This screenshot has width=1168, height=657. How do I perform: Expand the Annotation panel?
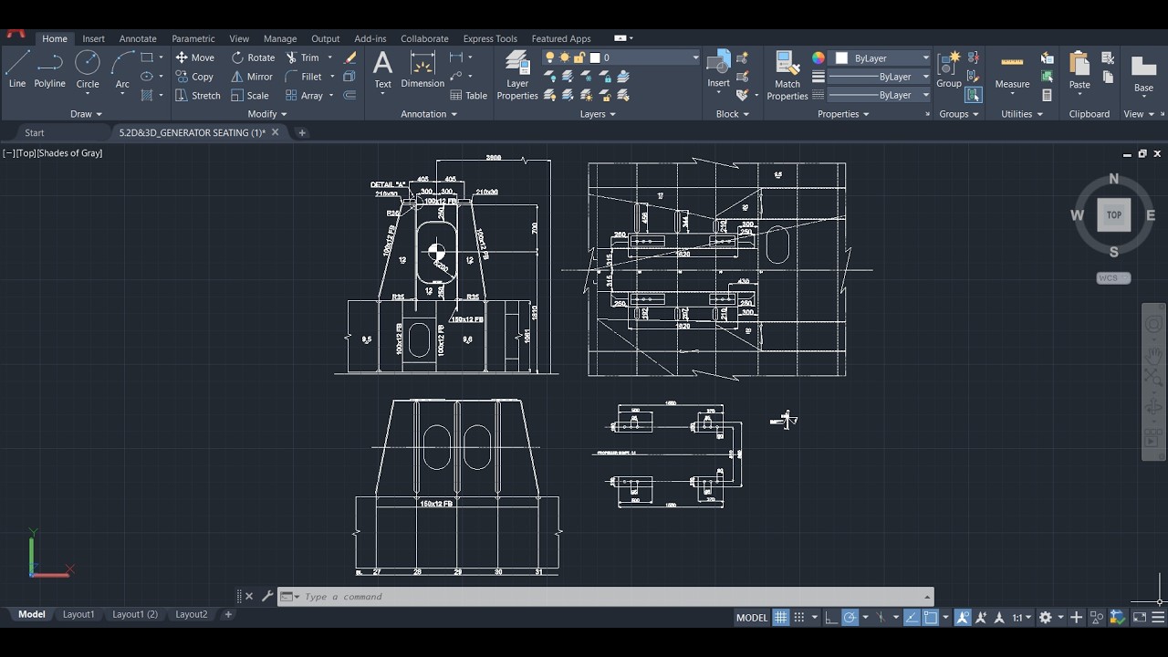tap(430, 114)
